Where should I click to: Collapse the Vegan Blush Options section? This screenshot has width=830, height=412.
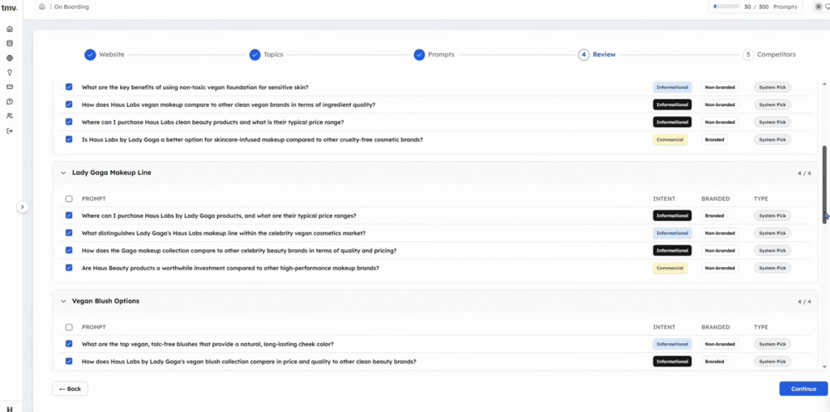63,301
